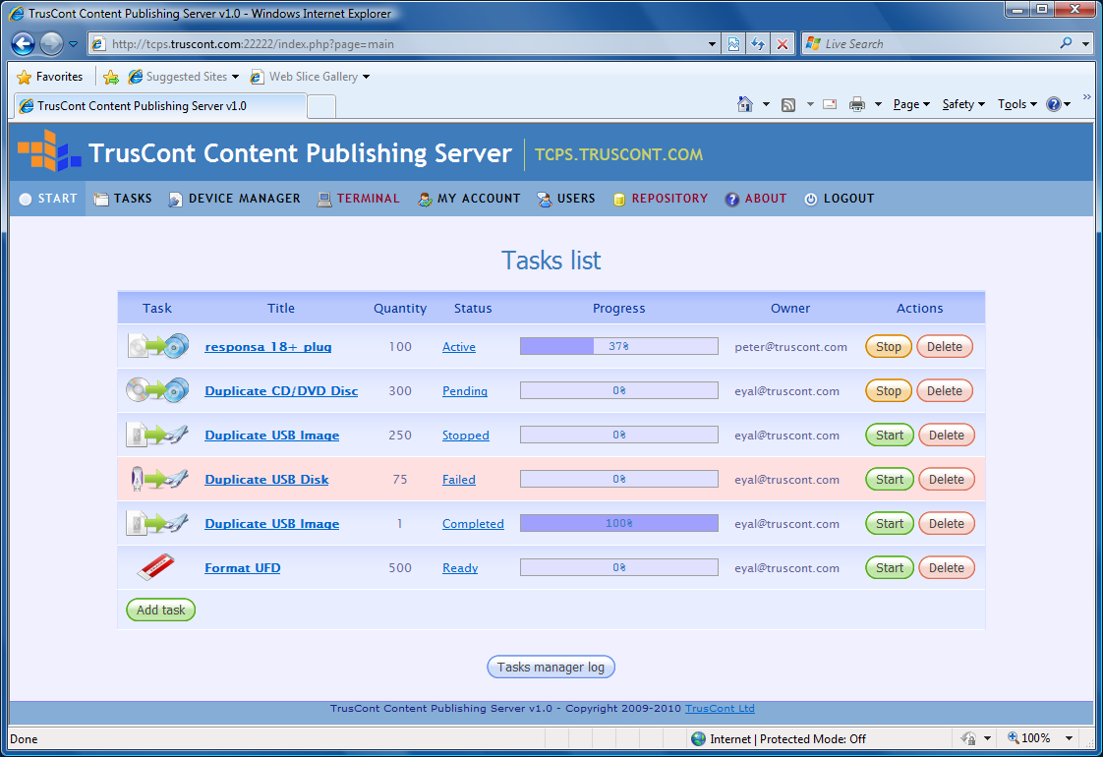Click the Format UFD eraser task icon
Screen dimensions: 1103x757
click(157, 568)
